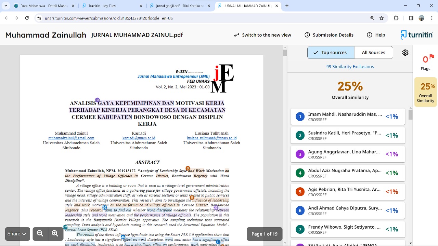Select the Top sources toggle
The height and width of the screenshot is (246, 438).
pyautogui.click(x=330, y=53)
